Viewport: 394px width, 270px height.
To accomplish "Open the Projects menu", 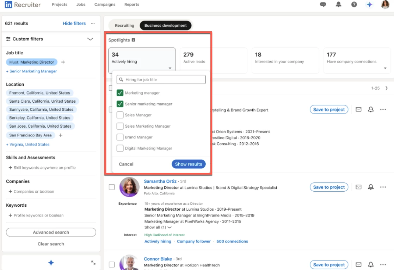I will pyautogui.click(x=60, y=5).
